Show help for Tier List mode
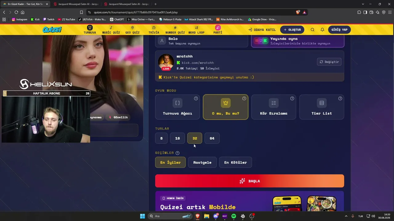The height and width of the screenshot is (221, 394). click(340, 99)
